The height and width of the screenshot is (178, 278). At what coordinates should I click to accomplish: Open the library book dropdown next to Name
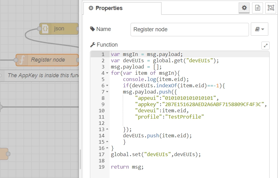point(259,29)
